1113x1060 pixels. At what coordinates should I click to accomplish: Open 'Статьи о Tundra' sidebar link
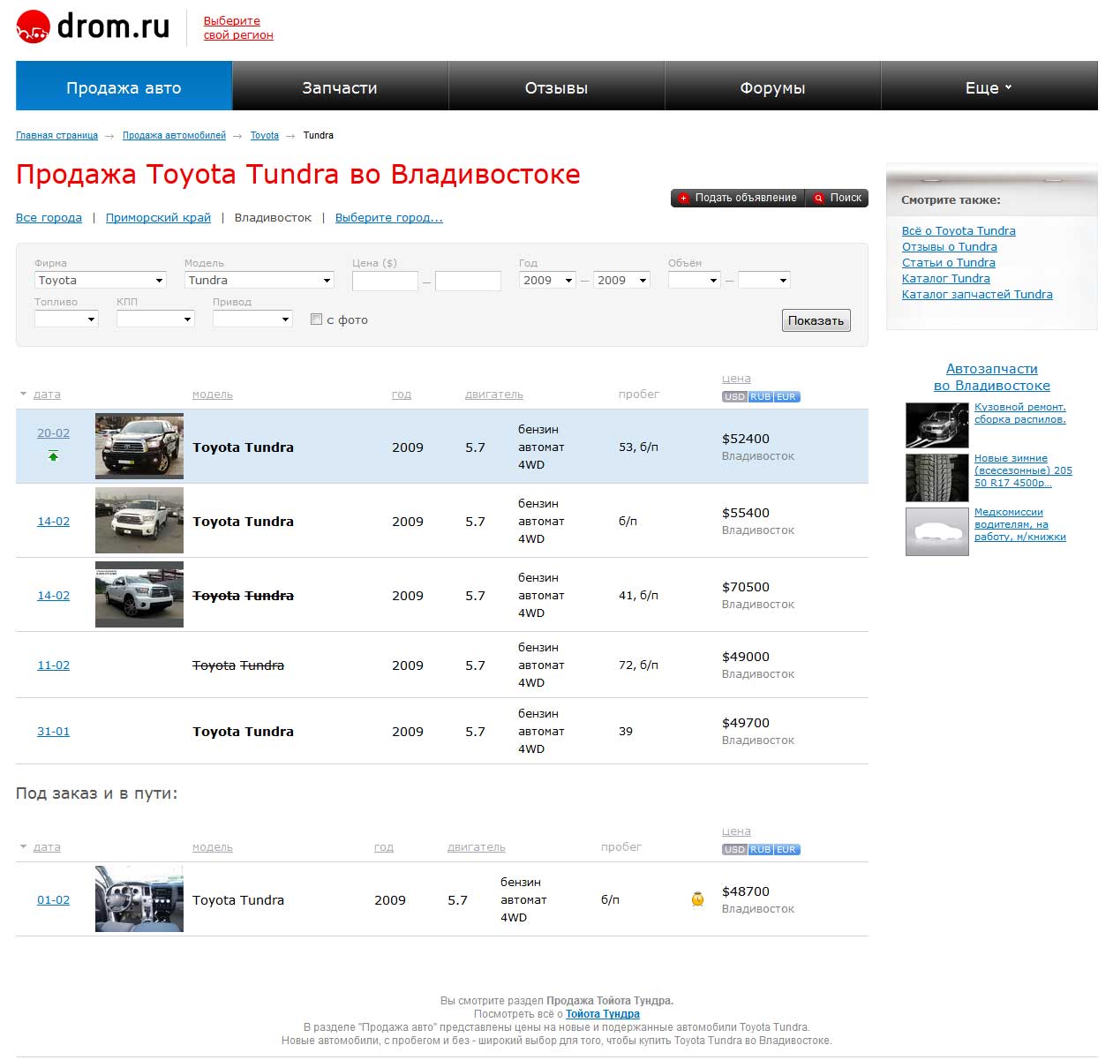[949, 262]
